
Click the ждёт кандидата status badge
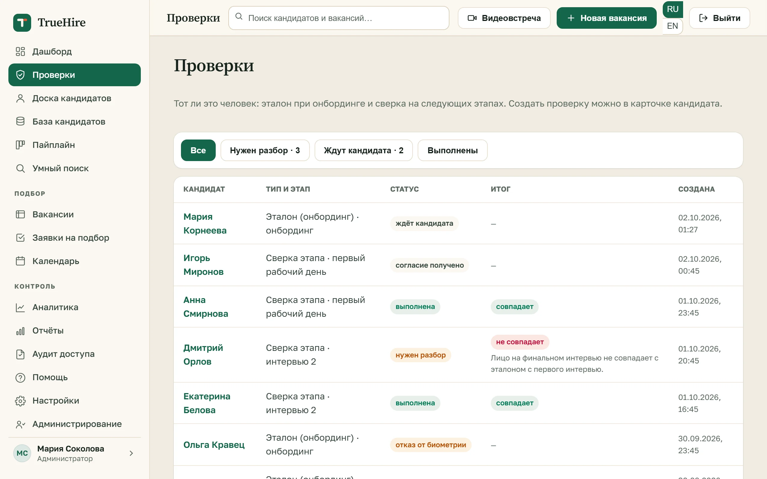(x=424, y=223)
